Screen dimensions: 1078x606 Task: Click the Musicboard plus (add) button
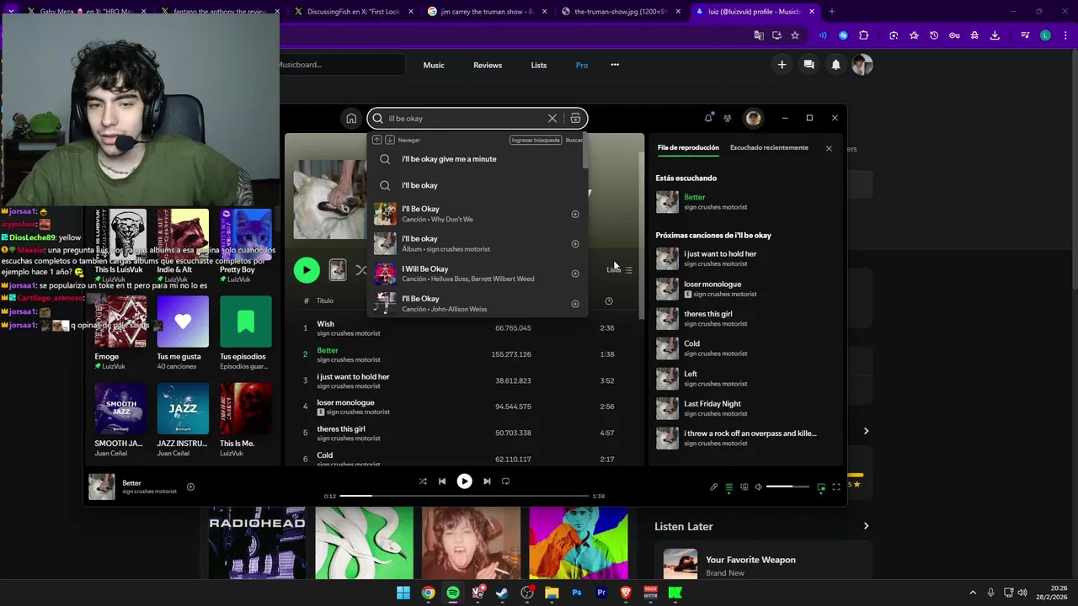[x=782, y=65]
